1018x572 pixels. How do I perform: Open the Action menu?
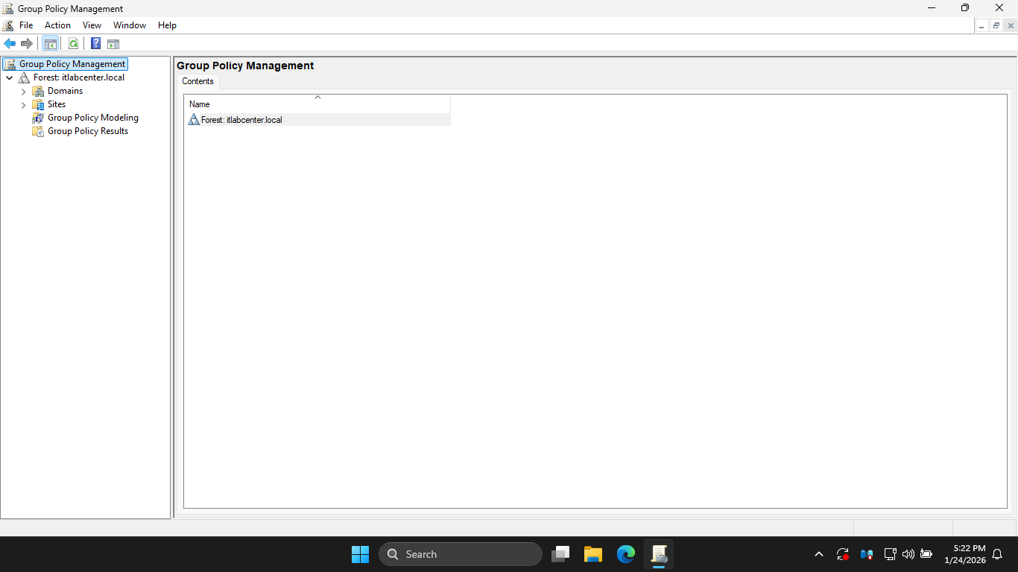click(57, 25)
